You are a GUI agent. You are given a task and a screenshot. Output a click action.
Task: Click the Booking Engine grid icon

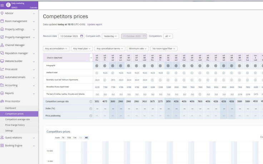2,145
